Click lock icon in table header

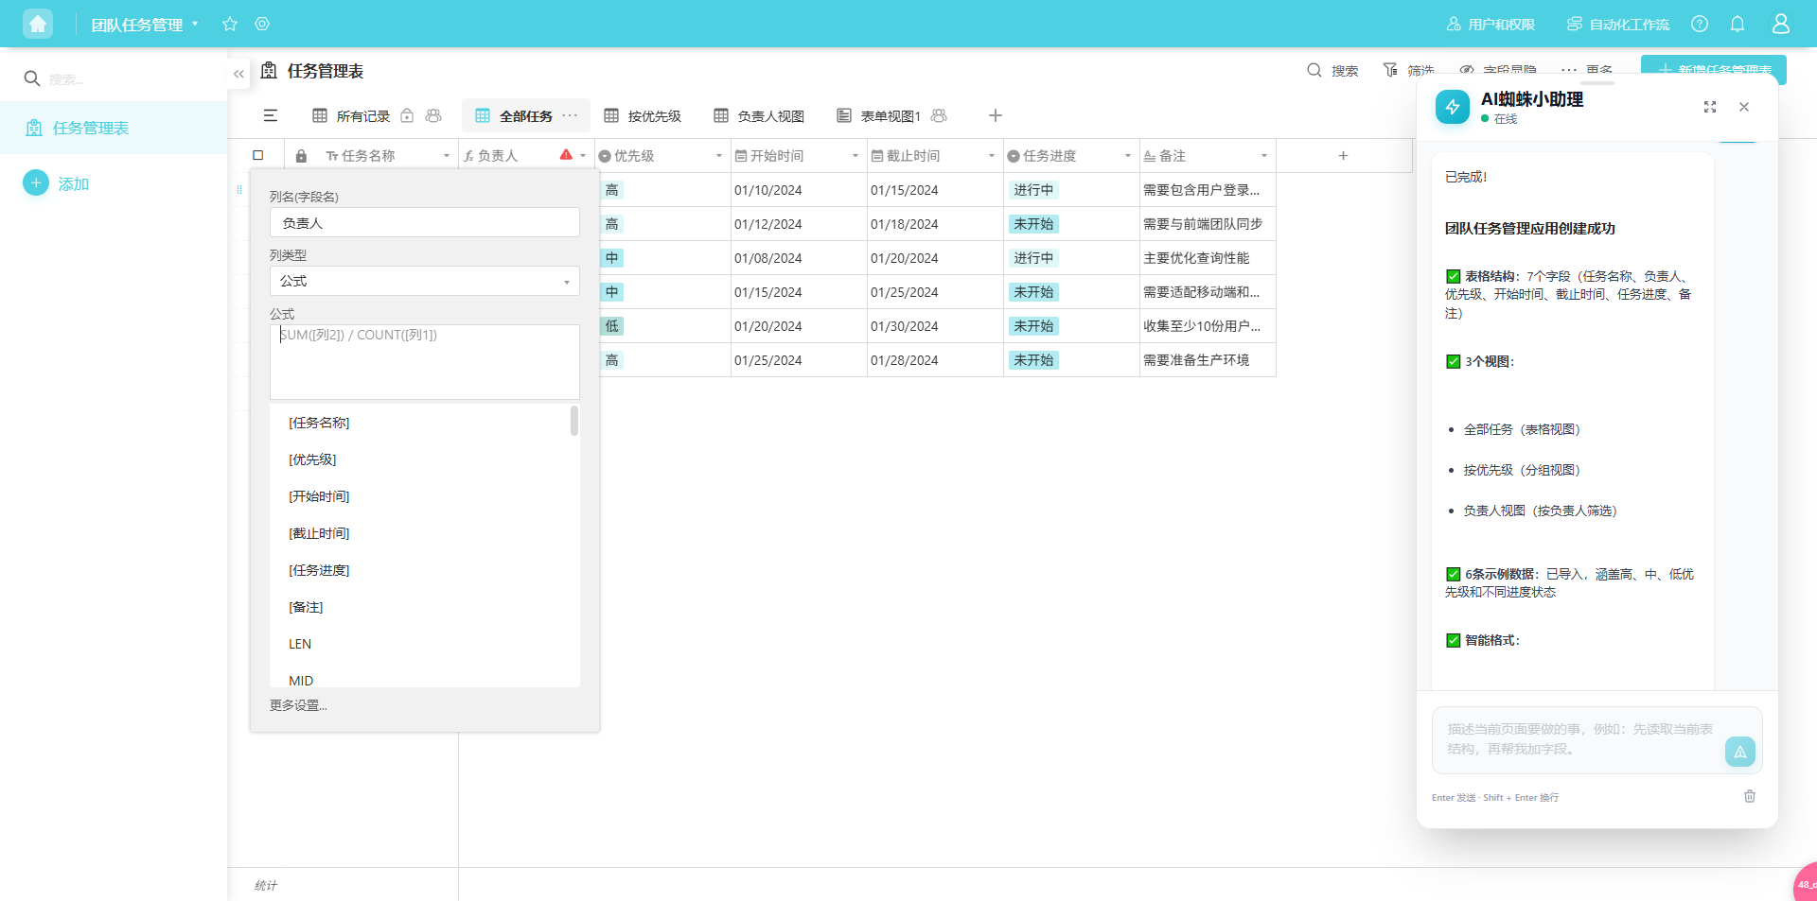pyautogui.click(x=301, y=156)
